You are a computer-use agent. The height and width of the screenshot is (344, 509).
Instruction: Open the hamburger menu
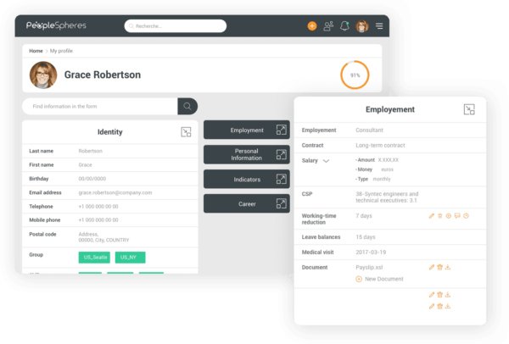(x=379, y=26)
